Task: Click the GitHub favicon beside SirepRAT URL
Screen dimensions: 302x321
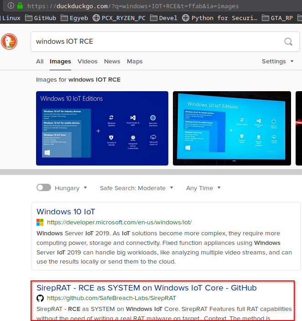Action: pos(40,298)
